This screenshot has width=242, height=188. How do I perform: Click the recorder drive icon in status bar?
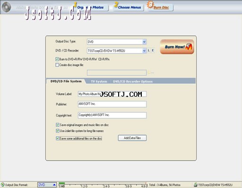click(196, 185)
